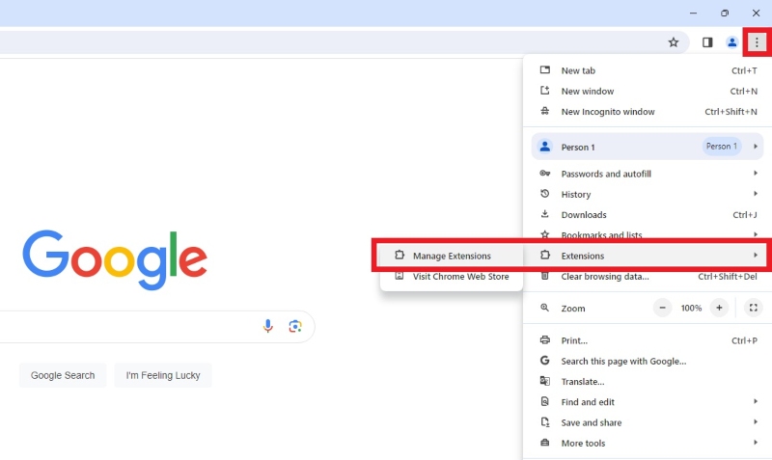Click the Person 1 avatar icon in menu
This screenshot has width=772, height=460.
(x=544, y=147)
